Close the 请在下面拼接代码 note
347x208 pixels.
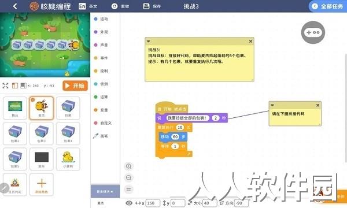coord(318,105)
